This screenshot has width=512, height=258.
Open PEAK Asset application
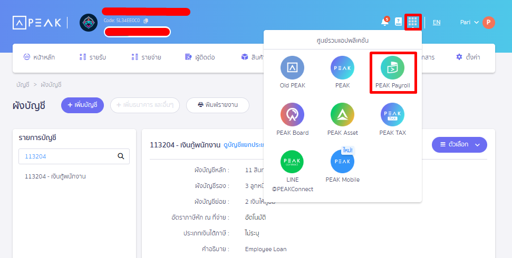tap(342, 120)
